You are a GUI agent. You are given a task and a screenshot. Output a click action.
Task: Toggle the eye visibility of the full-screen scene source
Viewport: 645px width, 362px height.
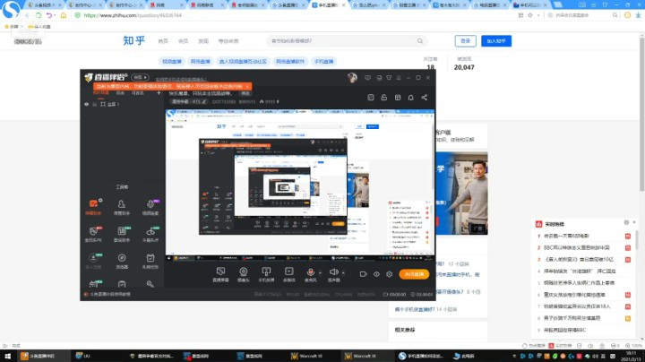coord(86,105)
